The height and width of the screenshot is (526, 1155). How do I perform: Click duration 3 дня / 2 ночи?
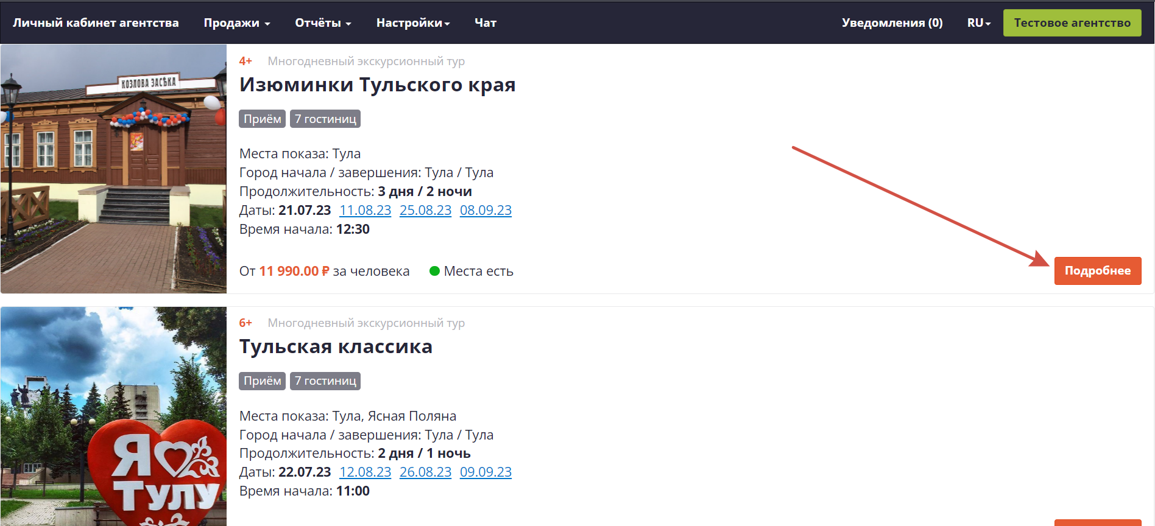pyautogui.click(x=425, y=192)
